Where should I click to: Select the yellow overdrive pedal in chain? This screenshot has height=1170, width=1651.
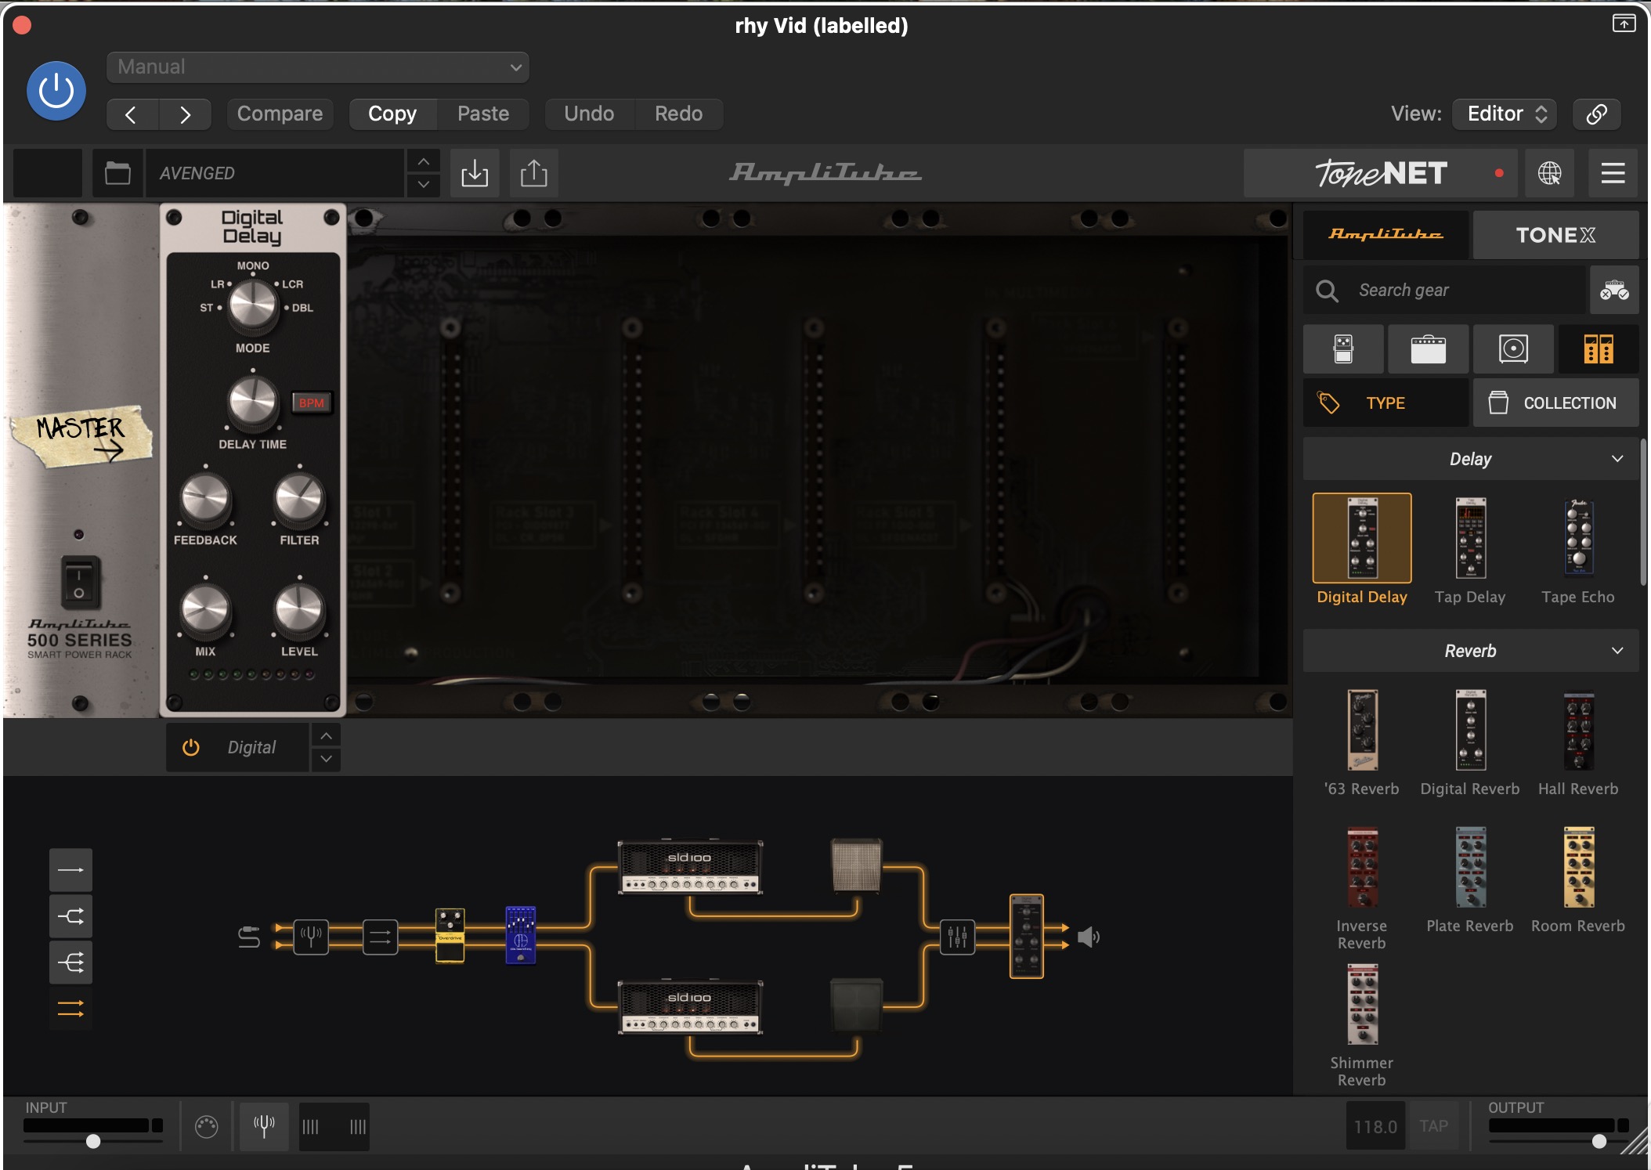point(450,936)
